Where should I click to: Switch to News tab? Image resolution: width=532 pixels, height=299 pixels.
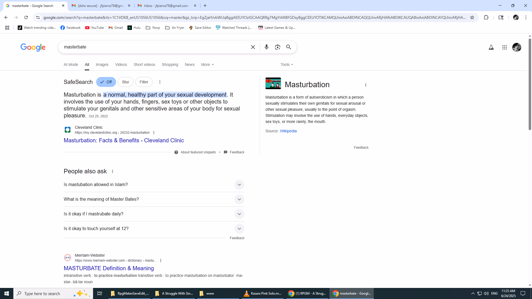tap(190, 65)
